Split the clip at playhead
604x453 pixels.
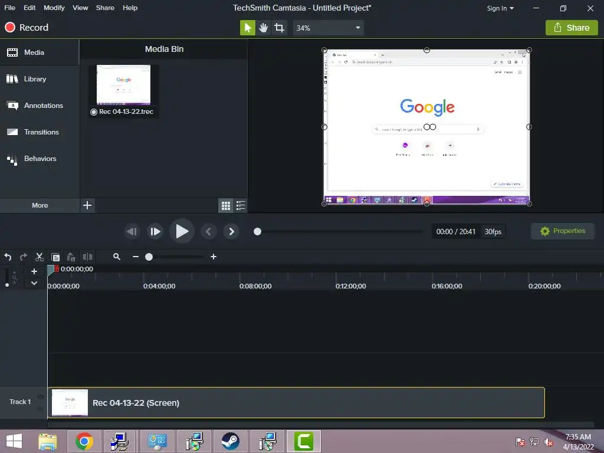pyautogui.click(x=88, y=257)
